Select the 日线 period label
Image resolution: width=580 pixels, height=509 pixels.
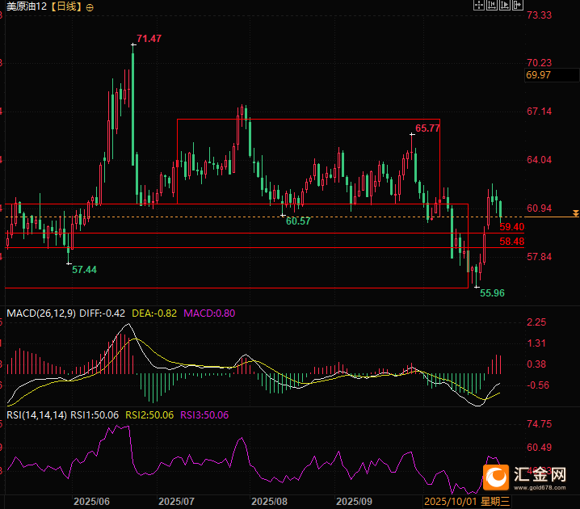pyautogui.click(x=67, y=6)
